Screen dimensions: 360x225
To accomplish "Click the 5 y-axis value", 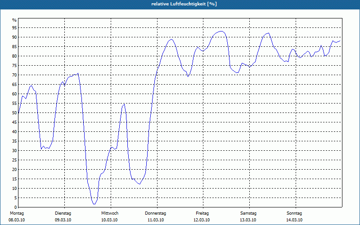I will point(16,198).
